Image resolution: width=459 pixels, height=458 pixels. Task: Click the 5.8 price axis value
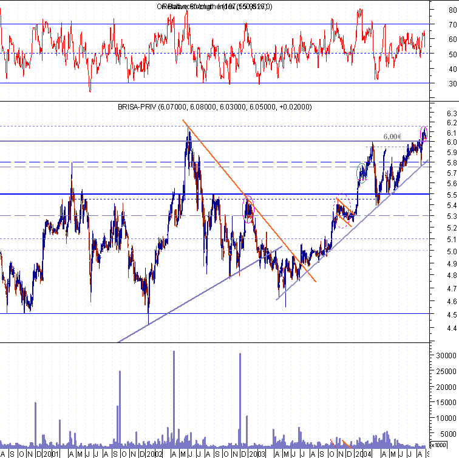tap(452, 162)
